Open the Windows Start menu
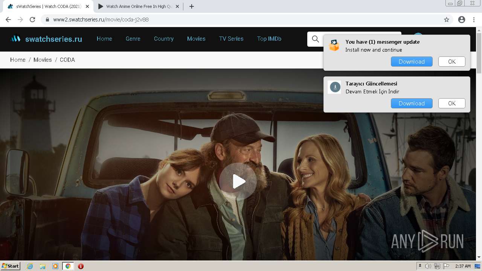Viewport: 482px width, 271px height. tap(11, 266)
